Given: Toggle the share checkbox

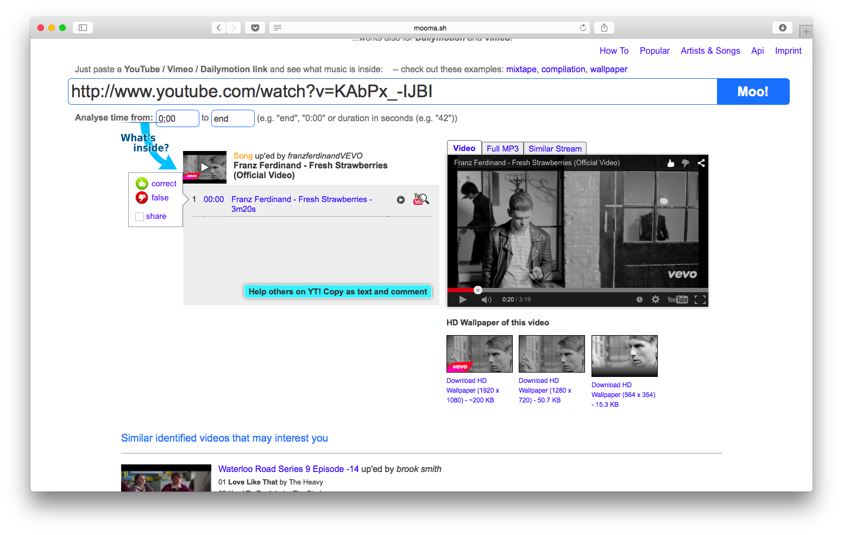Looking at the screenshot, I should point(140,217).
